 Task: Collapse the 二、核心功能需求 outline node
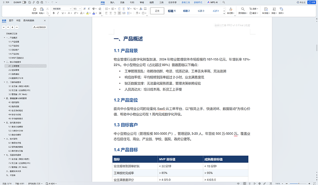5,62
